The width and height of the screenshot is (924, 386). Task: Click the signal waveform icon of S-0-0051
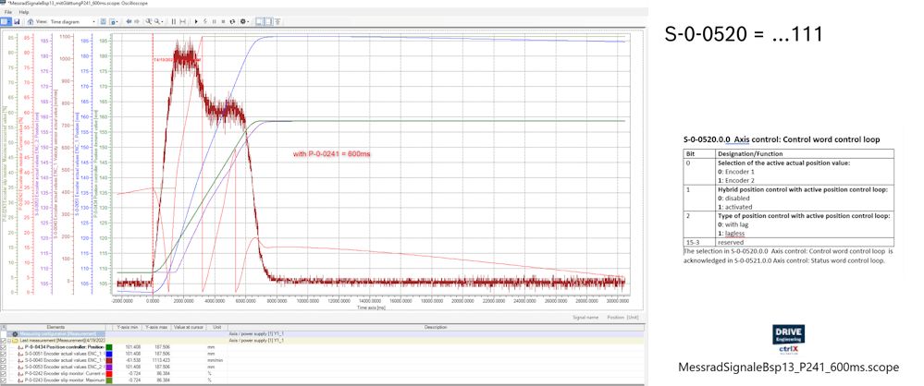click(x=20, y=354)
